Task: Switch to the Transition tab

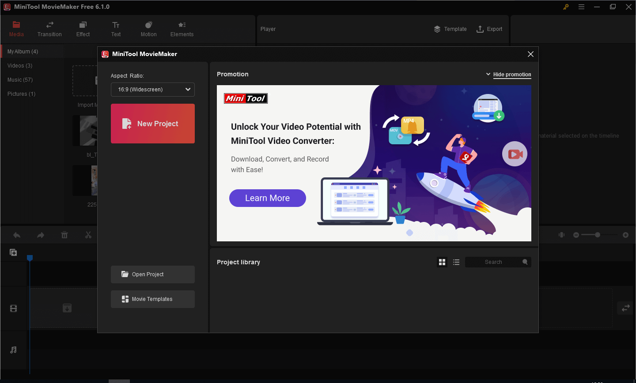Action: point(49,29)
